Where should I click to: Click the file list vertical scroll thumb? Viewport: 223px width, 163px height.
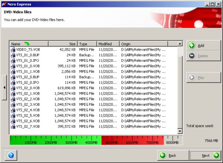(180, 92)
